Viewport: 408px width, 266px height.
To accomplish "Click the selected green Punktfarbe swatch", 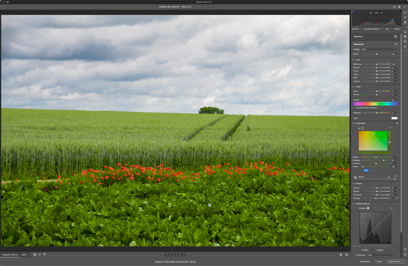I will tap(363, 128).
